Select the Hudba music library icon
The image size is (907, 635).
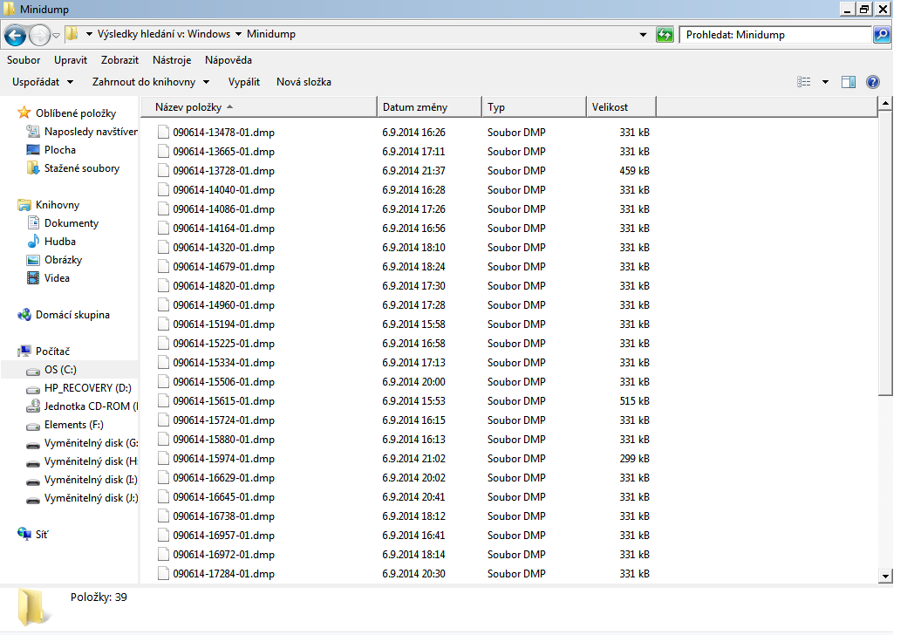click(x=33, y=242)
